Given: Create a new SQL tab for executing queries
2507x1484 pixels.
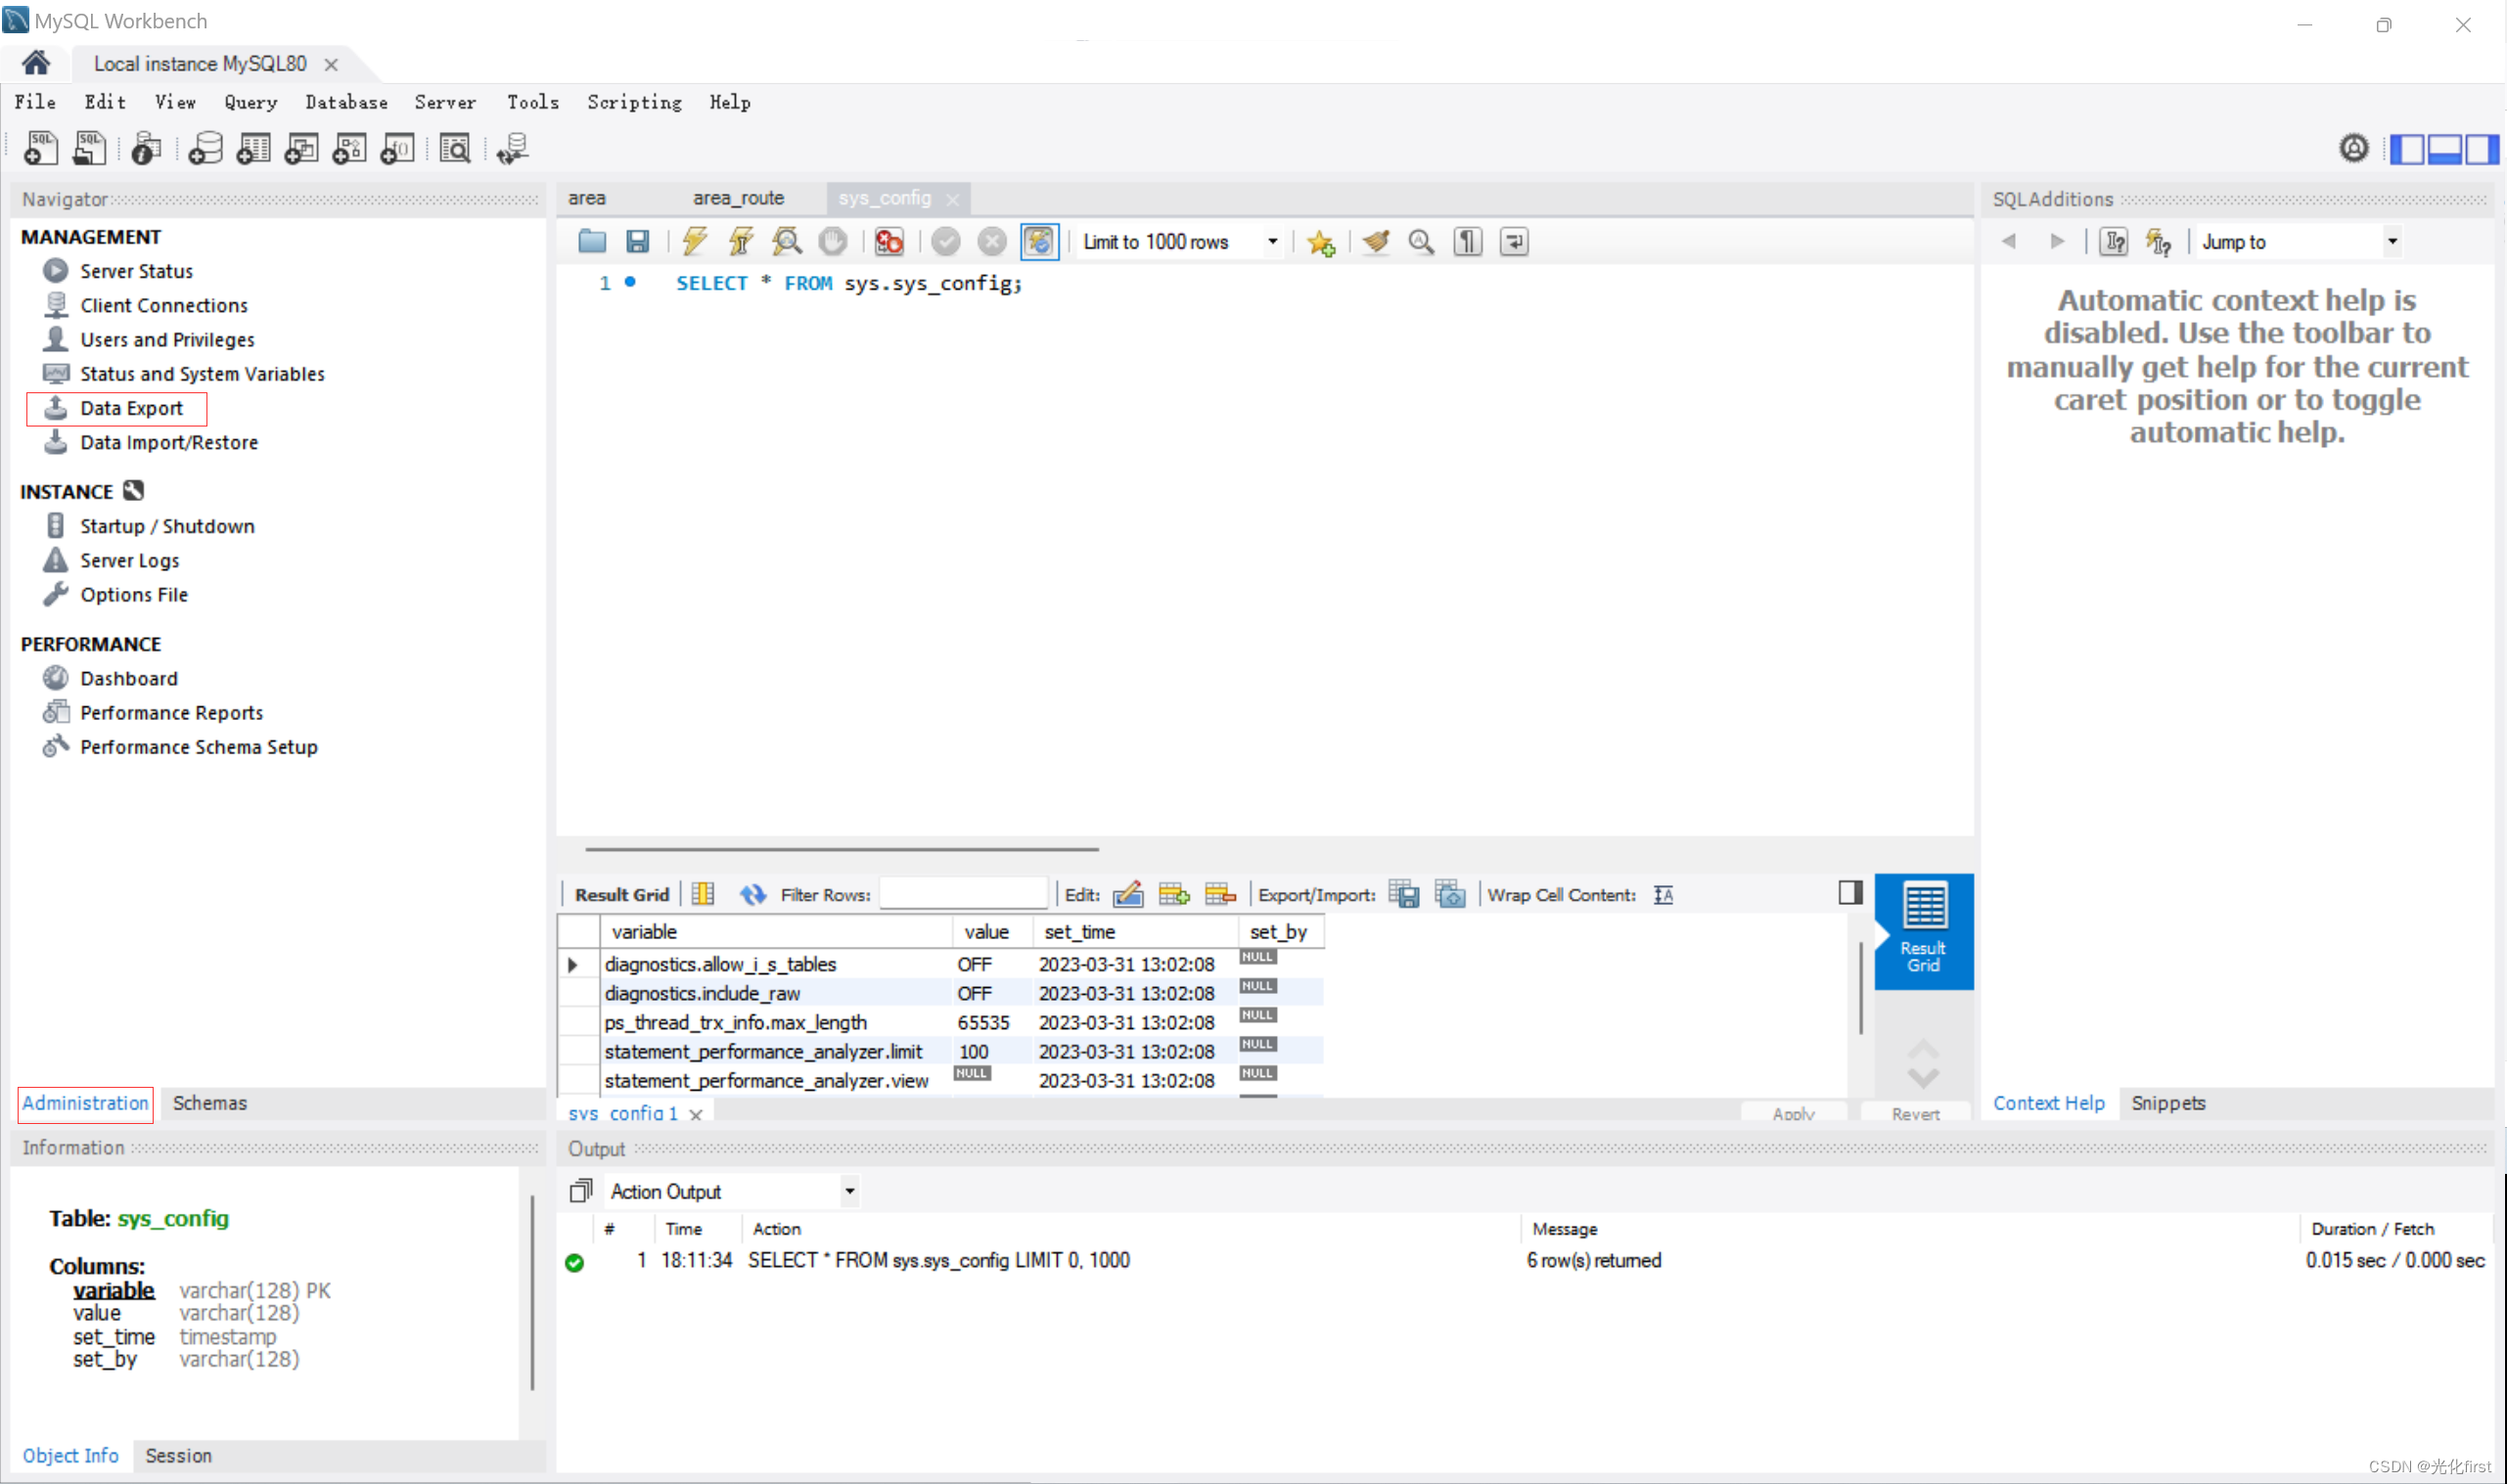Looking at the screenshot, I should pos(40,148).
